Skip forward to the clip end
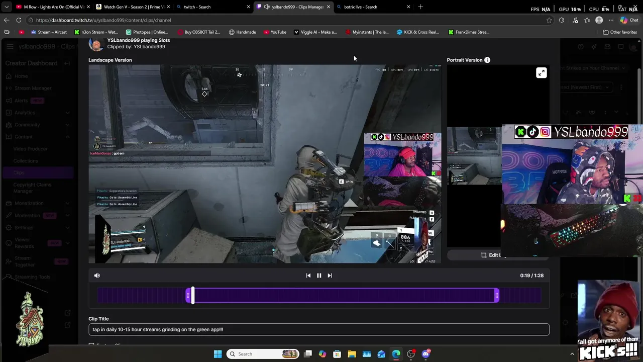Image resolution: width=643 pixels, height=362 pixels. 330,276
